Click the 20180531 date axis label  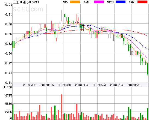point(134,85)
